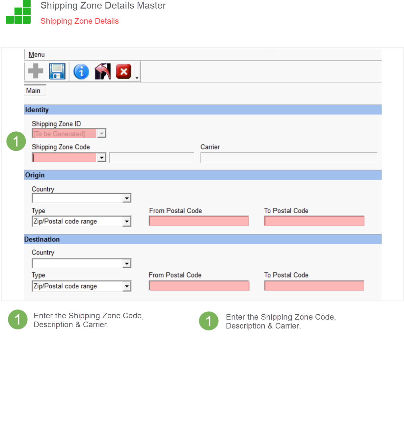Open the Destination Country dropdown
Screen dimensions: 404x447
(x=127, y=263)
